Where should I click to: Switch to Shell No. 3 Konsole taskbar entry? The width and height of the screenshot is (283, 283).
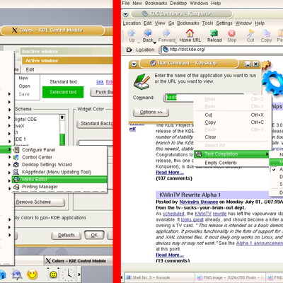point(159,277)
